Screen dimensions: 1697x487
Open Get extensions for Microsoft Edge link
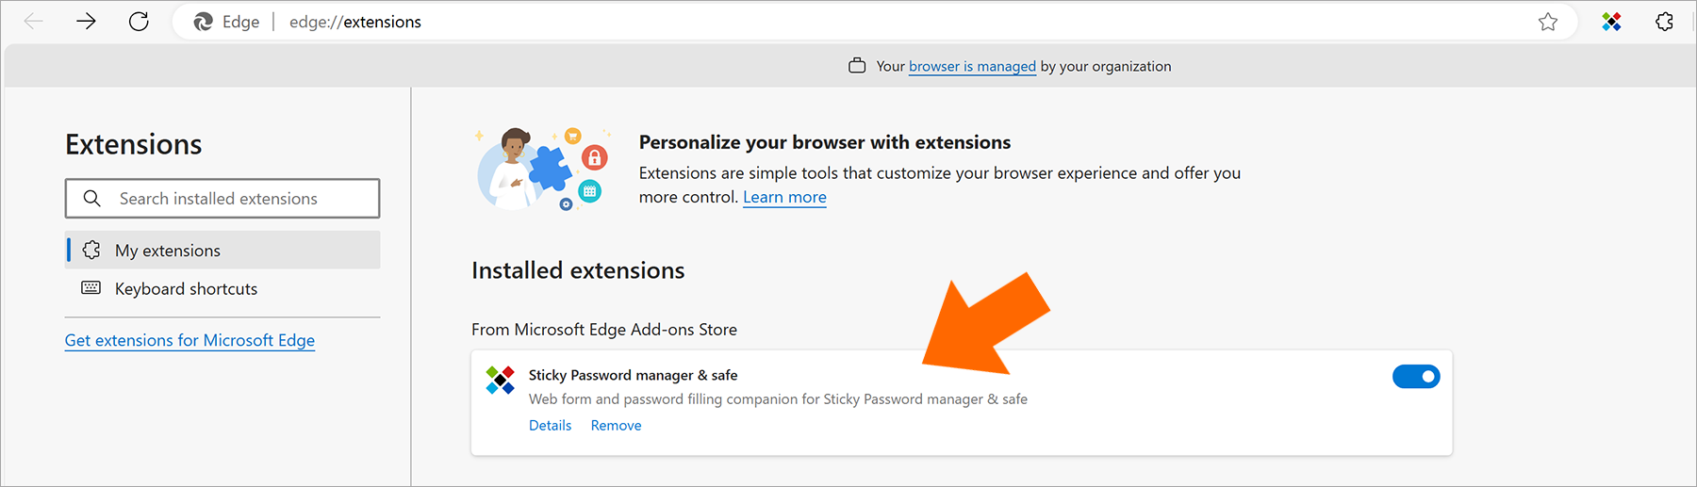(x=189, y=340)
